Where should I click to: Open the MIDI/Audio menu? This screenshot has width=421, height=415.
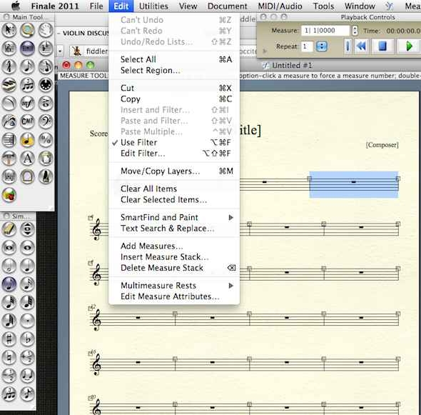coord(280,6)
